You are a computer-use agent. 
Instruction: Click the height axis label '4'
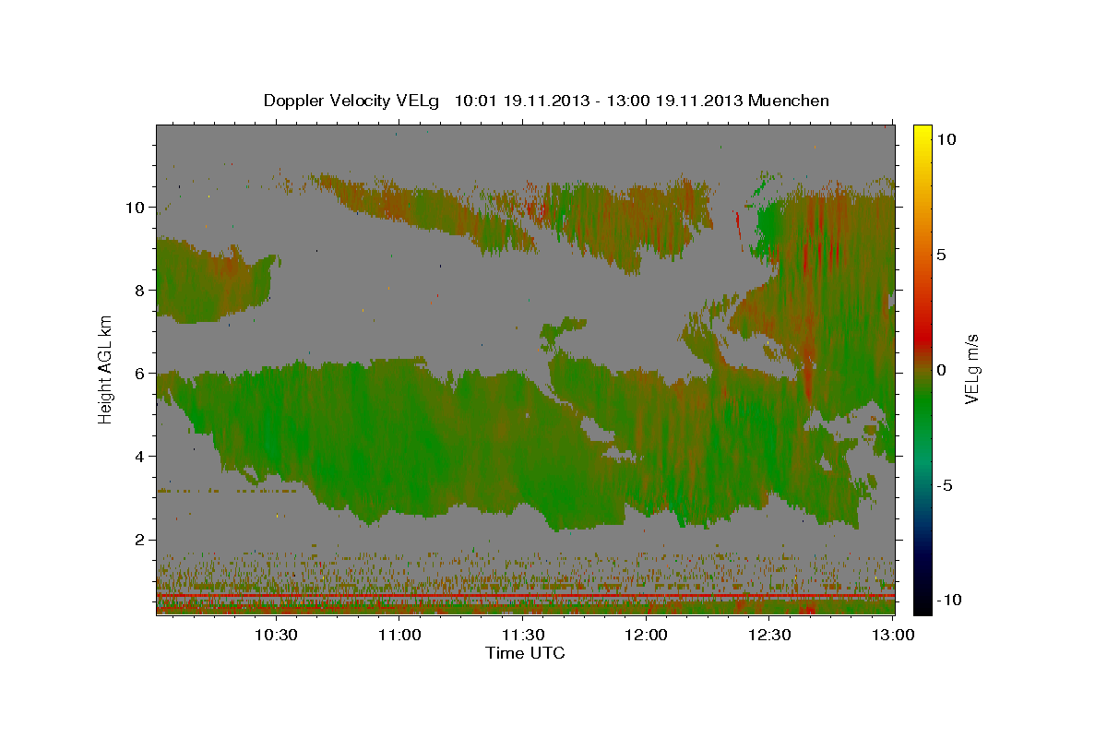(139, 456)
